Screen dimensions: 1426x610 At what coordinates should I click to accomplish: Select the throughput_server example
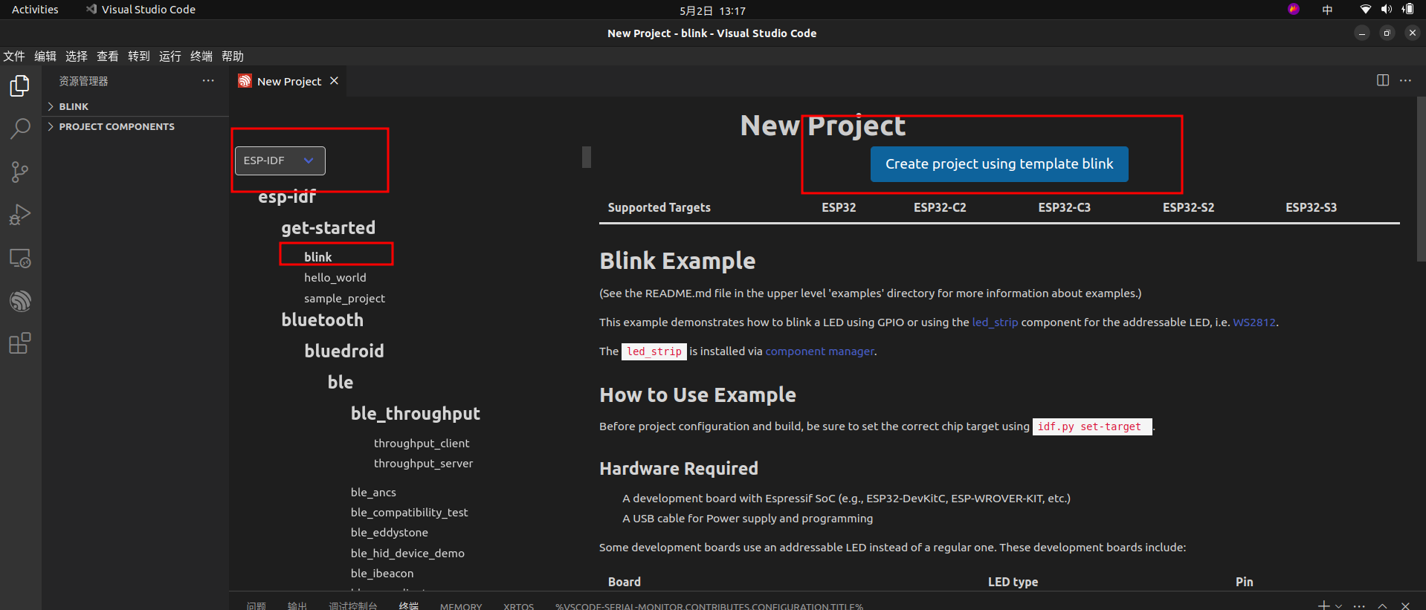click(x=423, y=463)
